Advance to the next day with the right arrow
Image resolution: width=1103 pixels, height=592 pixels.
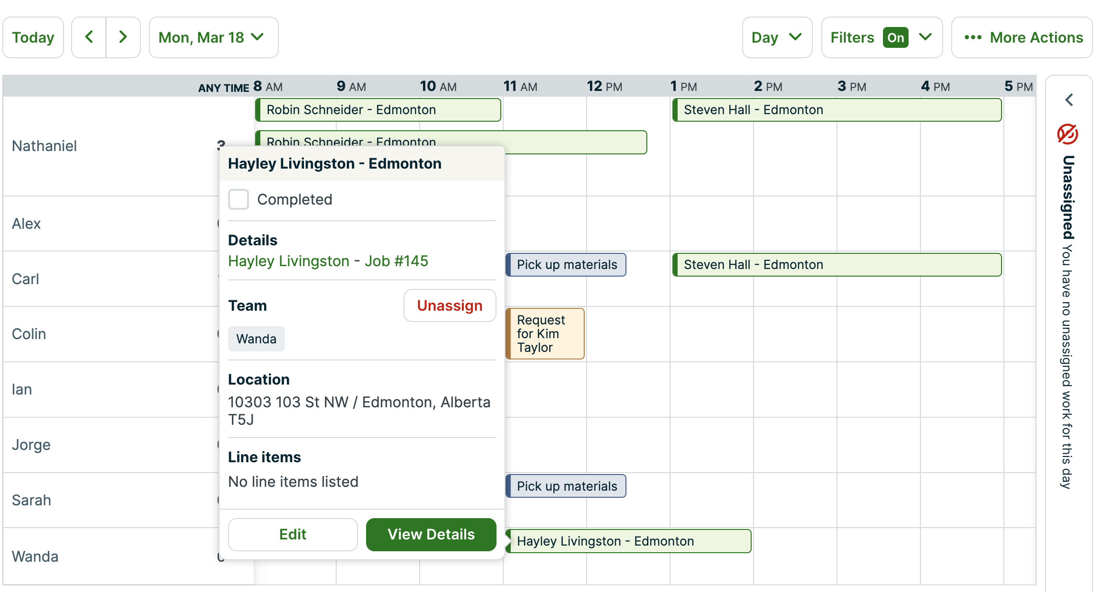coord(123,37)
